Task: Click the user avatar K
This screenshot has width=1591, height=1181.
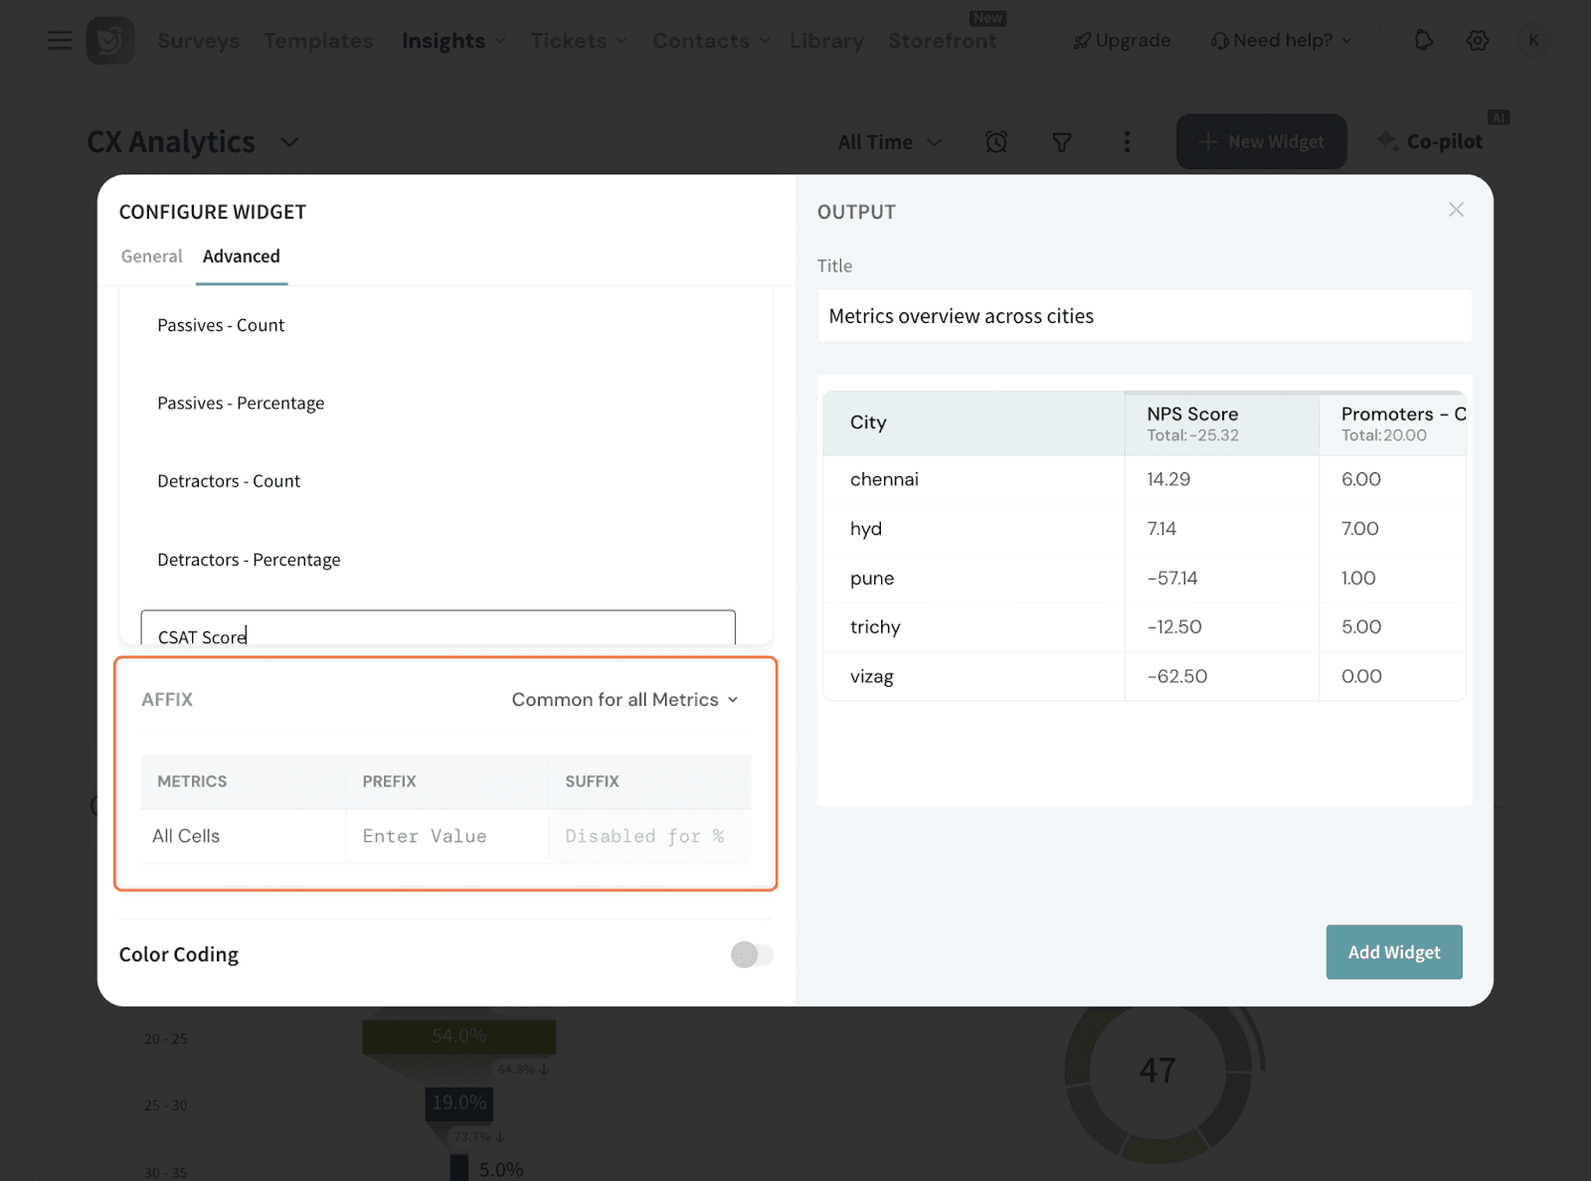Action: click(1533, 41)
